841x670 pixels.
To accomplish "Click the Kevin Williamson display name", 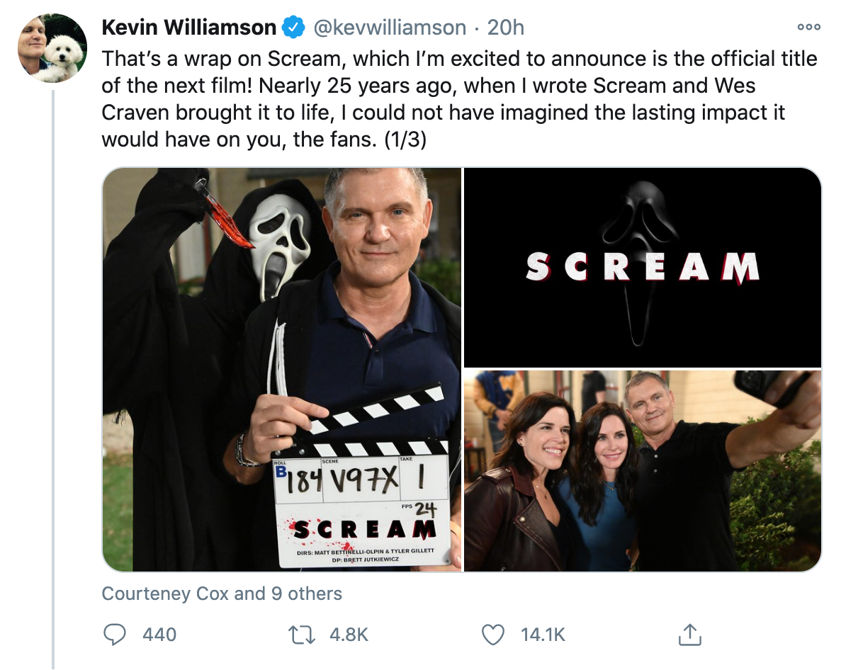I will (x=188, y=28).
